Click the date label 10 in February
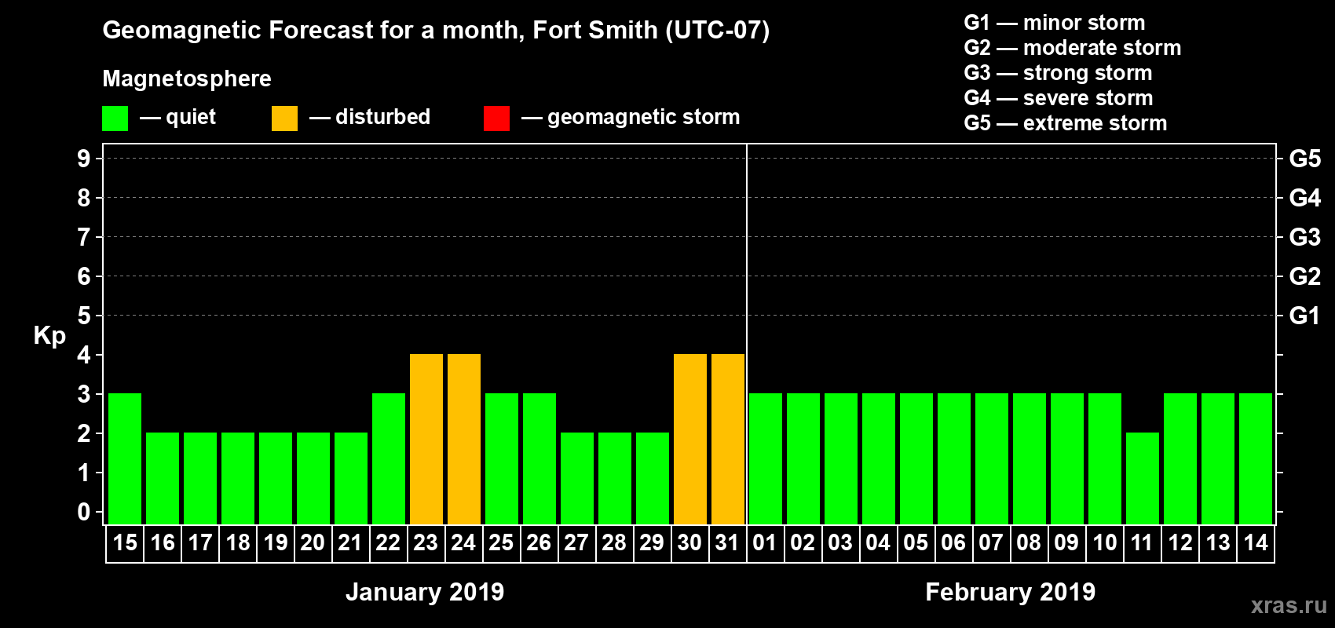 1105,543
